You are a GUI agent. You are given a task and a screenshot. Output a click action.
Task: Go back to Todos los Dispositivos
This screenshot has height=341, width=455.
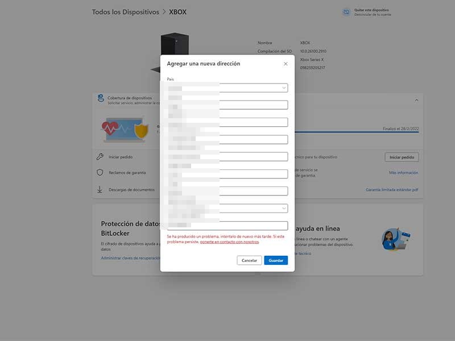point(125,12)
